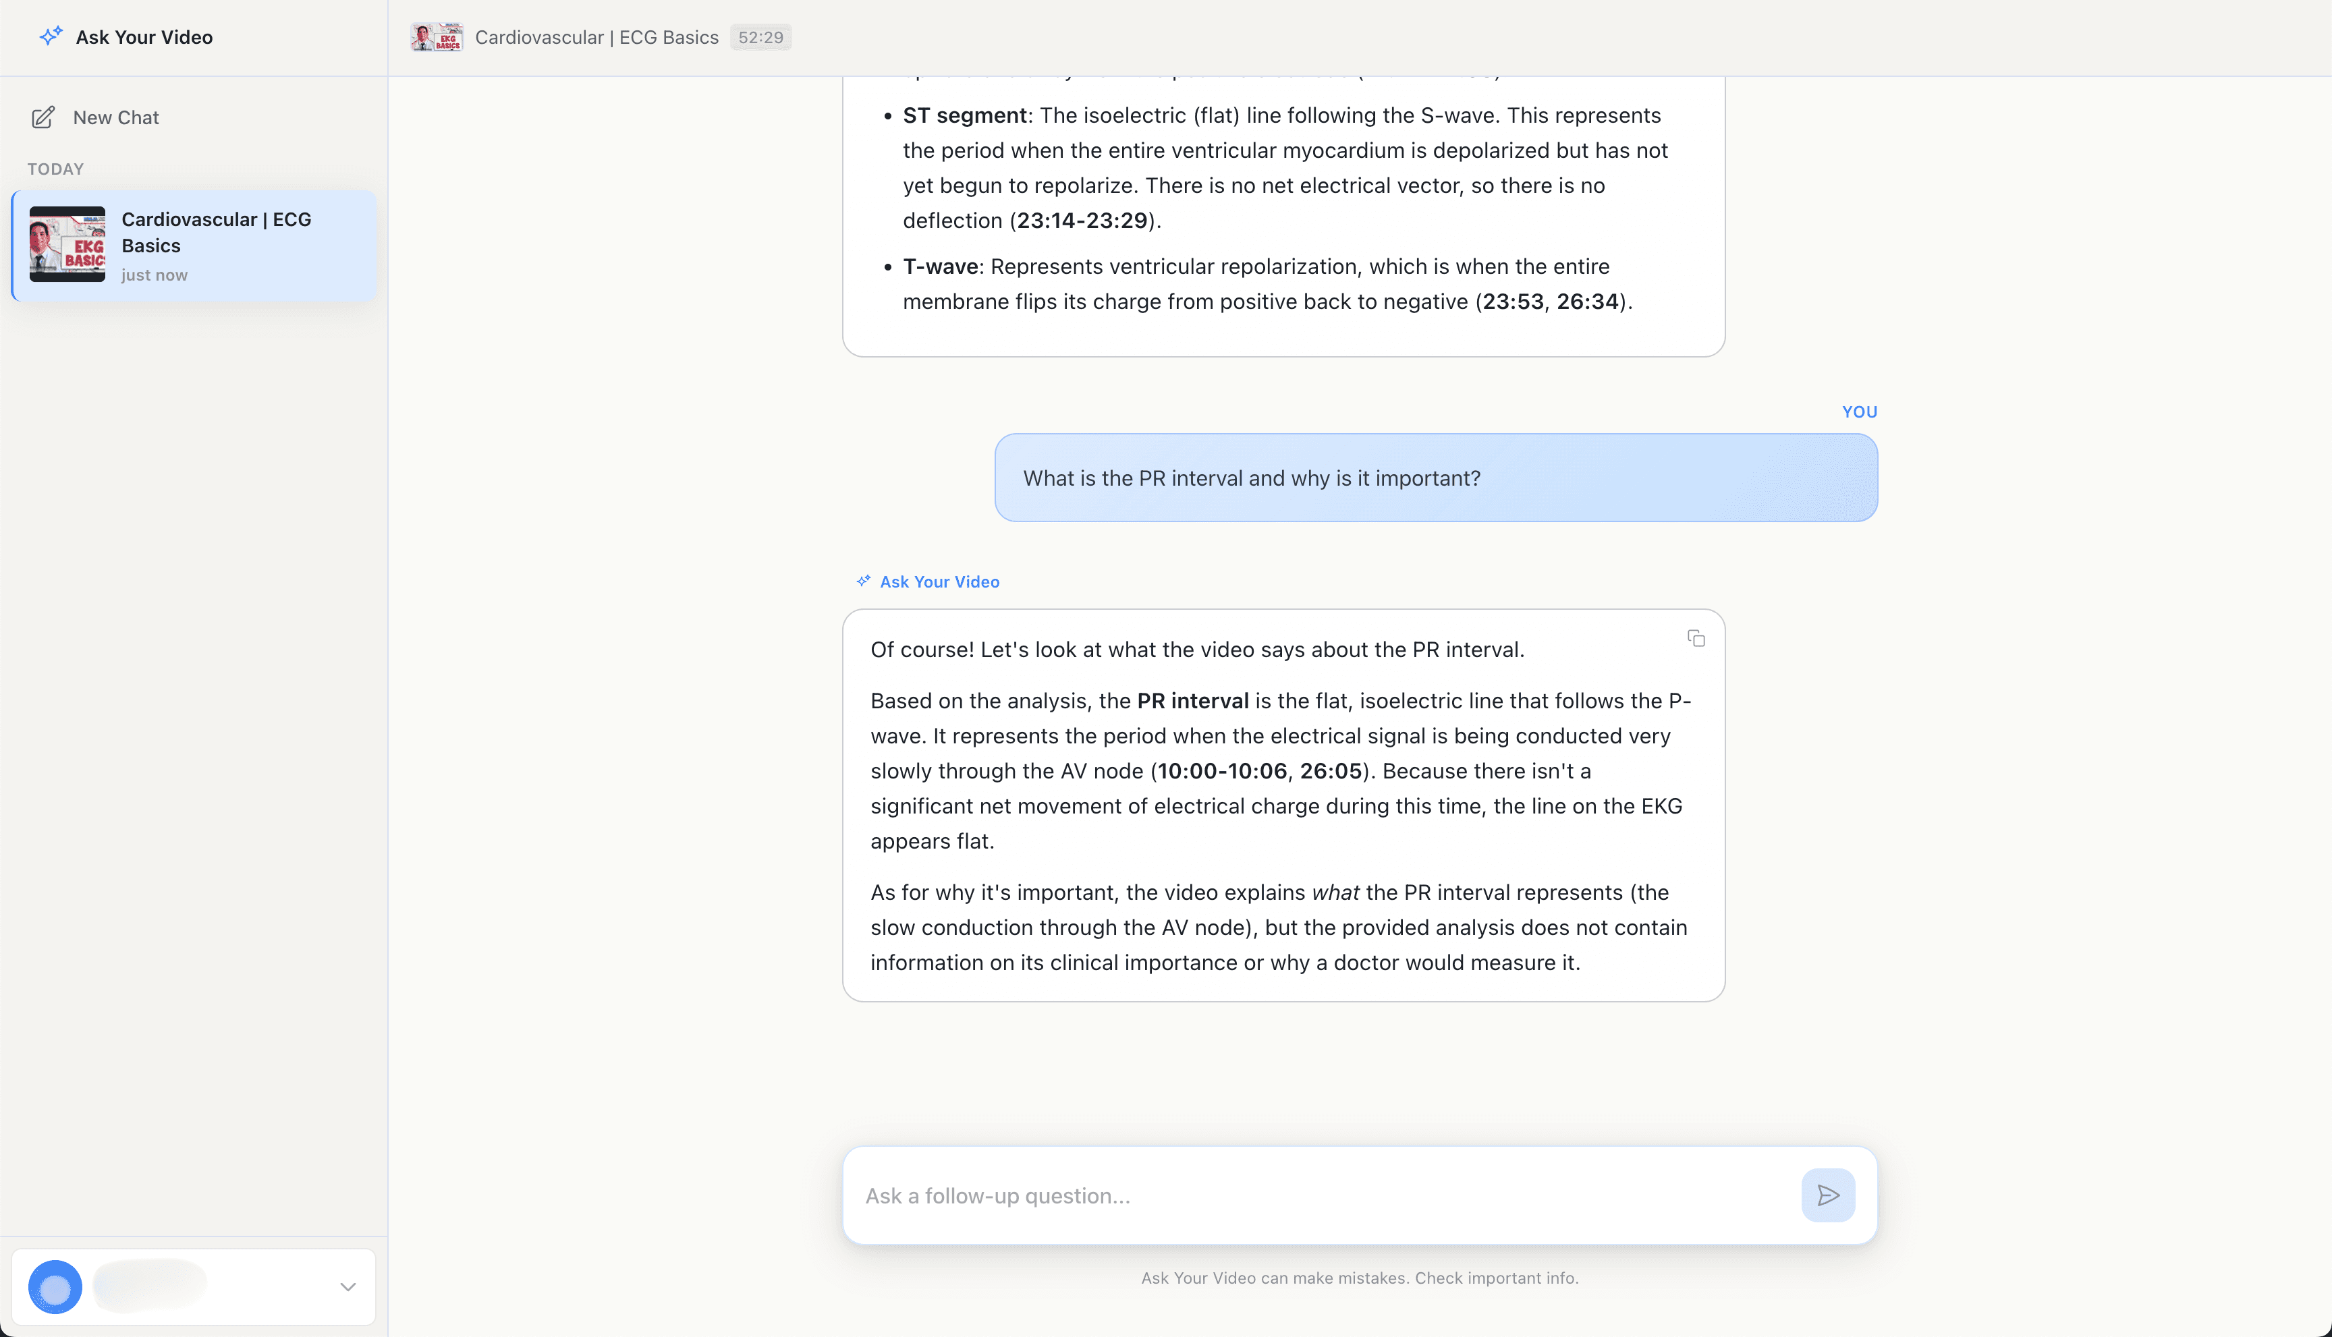Jump to timestamp 23:14-23:29
2332x1337 pixels.
[x=1081, y=221]
